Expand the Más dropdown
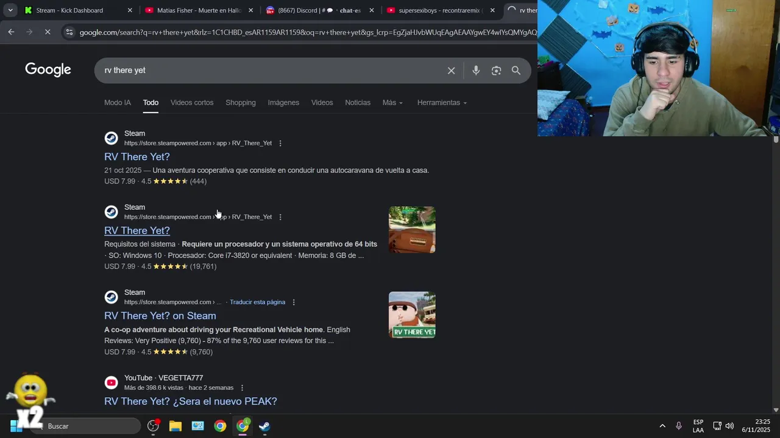 coord(392,103)
